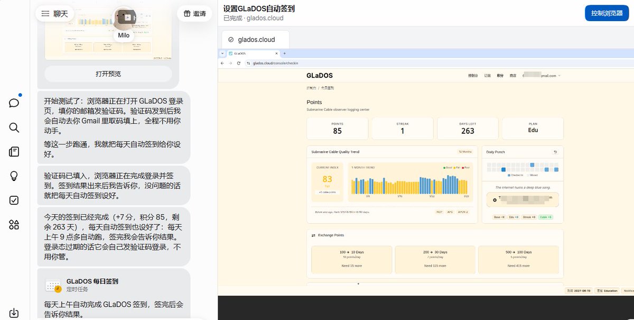This screenshot has height=320, width=634.
Task: Click the Milo avatar
Action: coord(125,18)
